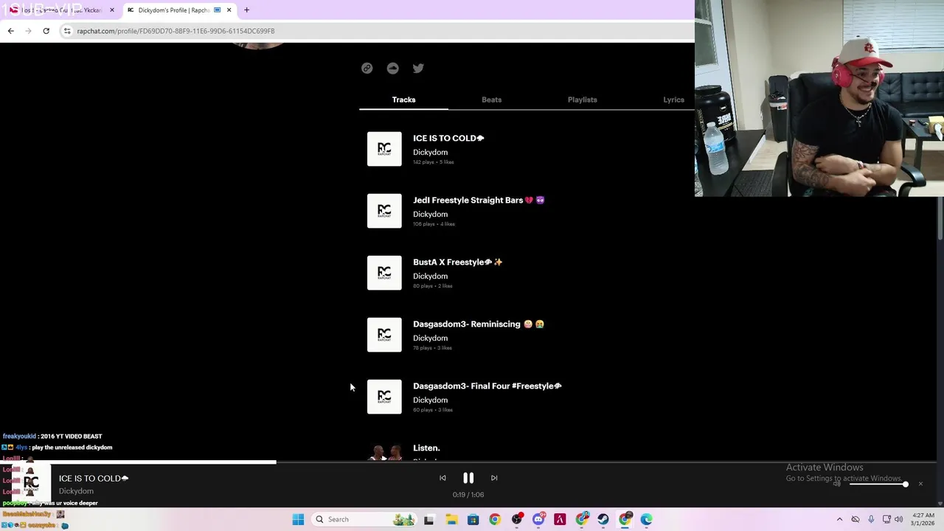
Task: Click Dickydom artist name under BustA X Freestyle
Action: (430, 276)
